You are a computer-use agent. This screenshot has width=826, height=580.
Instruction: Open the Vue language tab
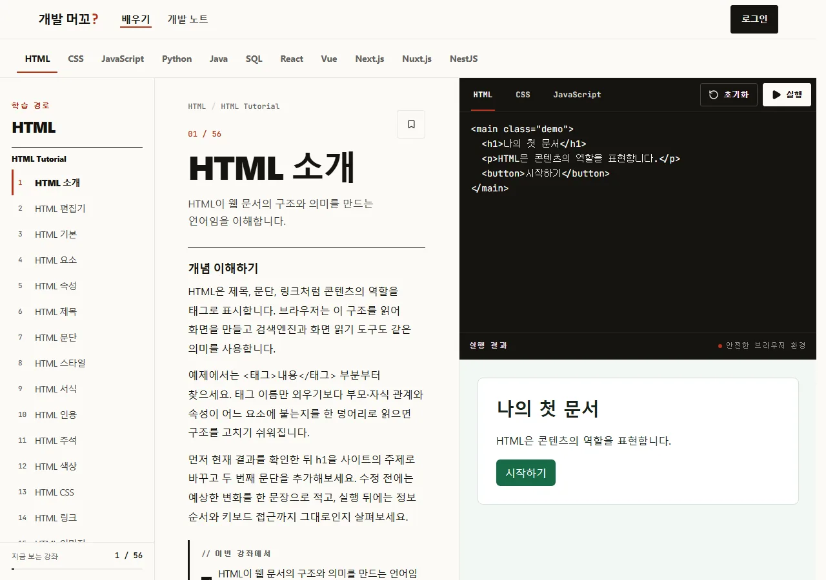pos(329,59)
